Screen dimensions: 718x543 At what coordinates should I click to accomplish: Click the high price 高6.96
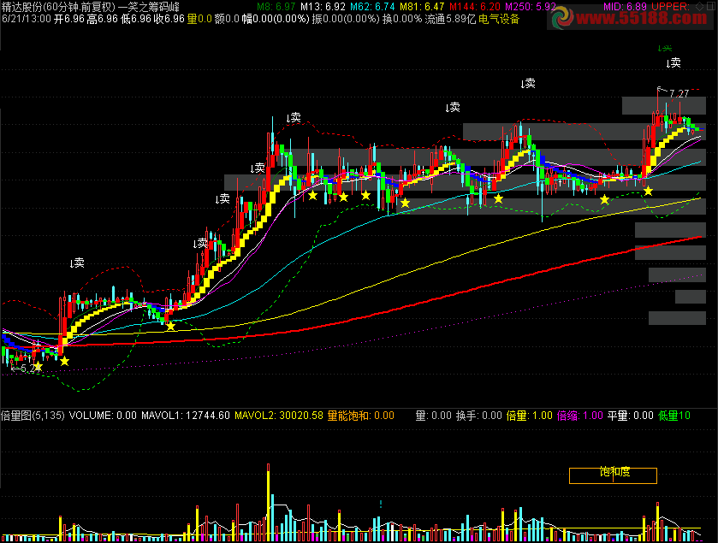click(x=103, y=19)
